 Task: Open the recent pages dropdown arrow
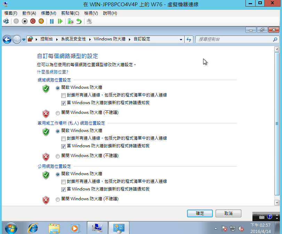click(24, 39)
